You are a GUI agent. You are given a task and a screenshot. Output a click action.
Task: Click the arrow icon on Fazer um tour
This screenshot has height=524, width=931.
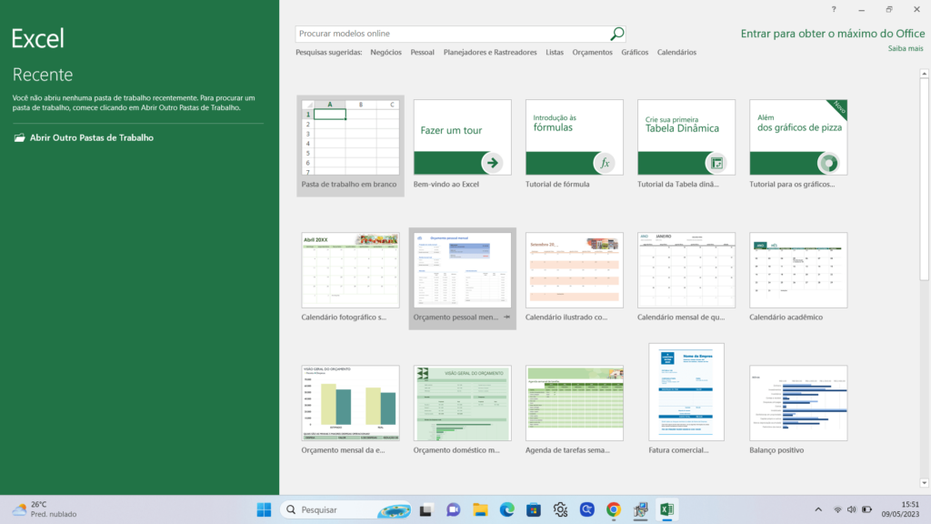pyautogui.click(x=492, y=163)
